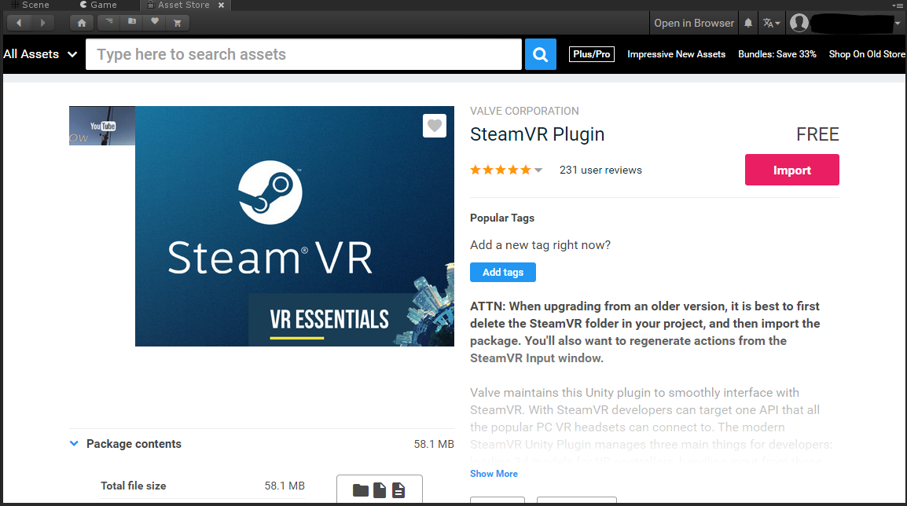907x506 pixels.
Task: Open the Plus/Pro link
Action: (x=591, y=54)
